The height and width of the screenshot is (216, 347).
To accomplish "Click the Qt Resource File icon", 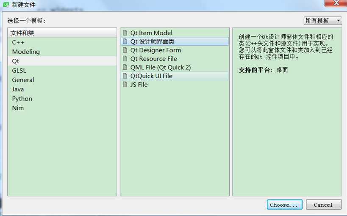I will coord(125,58).
